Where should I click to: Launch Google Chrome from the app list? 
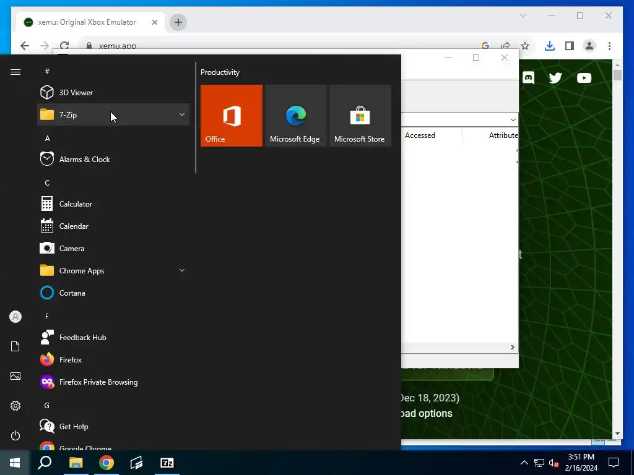tap(113, 446)
